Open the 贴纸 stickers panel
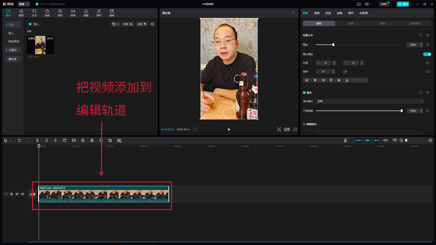The height and width of the screenshot is (245, 436). pyautogui.click(x=47, y=13)
